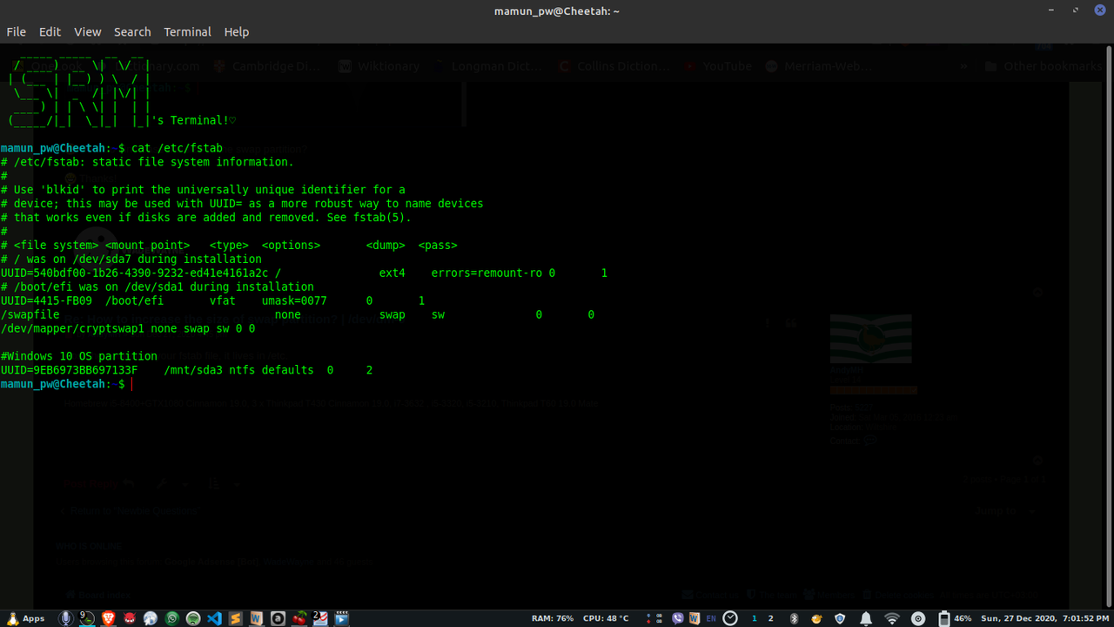Open the Terminal menu
Image resolution: width=1114 pixels, height=627 pixels.
click(187, 31)
